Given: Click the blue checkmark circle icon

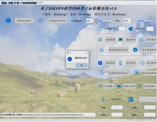Looking at the screenshot, I should pyautogui.click(x=135, y=50).
